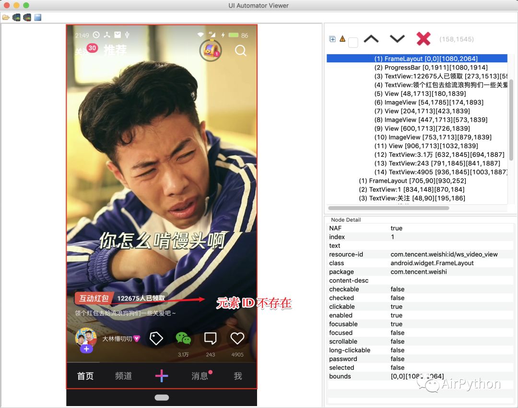
Task: Click the center plus create button in bottom bar
Action: [x=162, y=376]
